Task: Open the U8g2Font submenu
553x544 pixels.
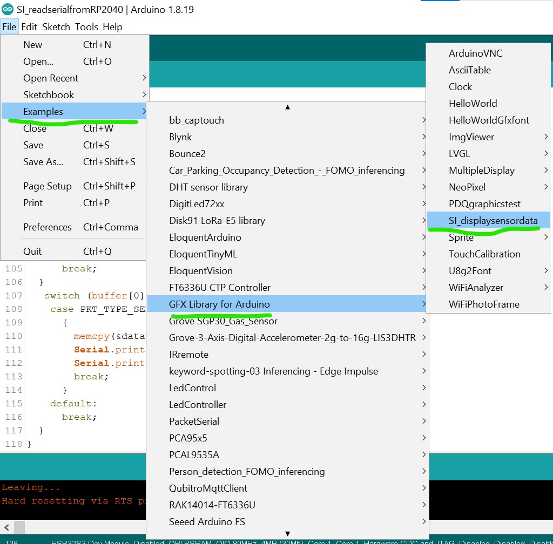Action: pos(488,270)
